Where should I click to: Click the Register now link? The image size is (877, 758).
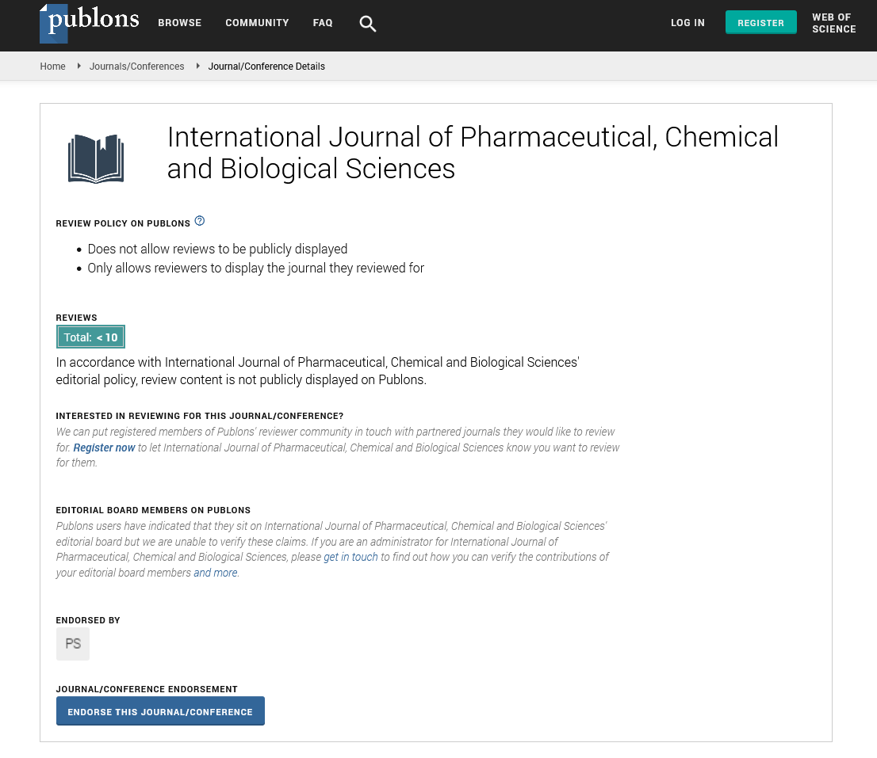point(104,448)
